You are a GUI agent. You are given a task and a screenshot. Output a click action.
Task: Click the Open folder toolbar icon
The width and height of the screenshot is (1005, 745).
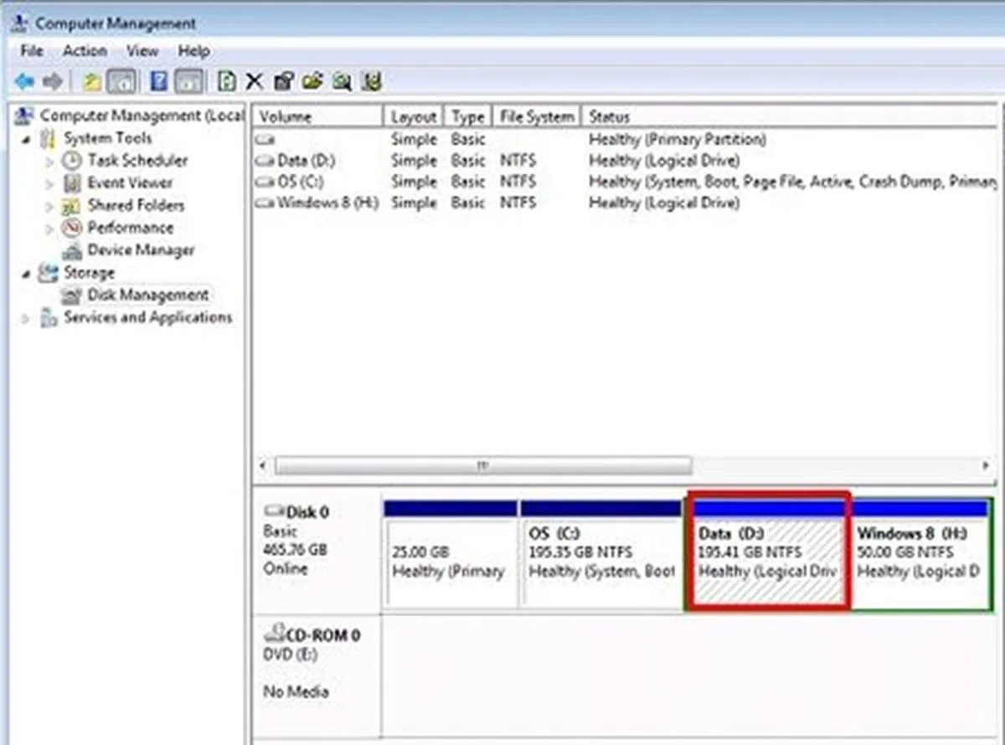[x=312, y=81]
